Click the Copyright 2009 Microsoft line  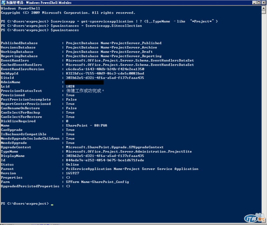tap(68, 13)
